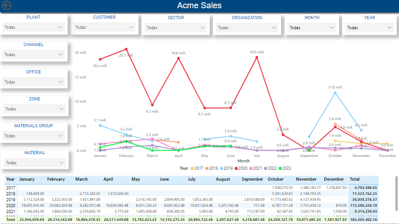Sort table by December column header
Screen dimensions: 399x224
pyautogui.click(x=334, y=179)
